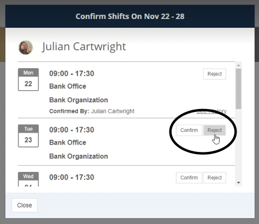Click the Confirm Shifts On Nov 22 - 28 title

(130, 17)
